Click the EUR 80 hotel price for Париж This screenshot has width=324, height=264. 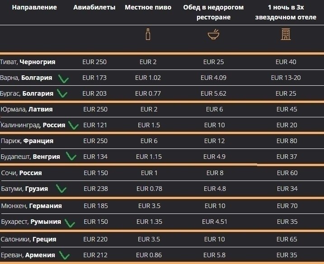(x=286, y=141)
